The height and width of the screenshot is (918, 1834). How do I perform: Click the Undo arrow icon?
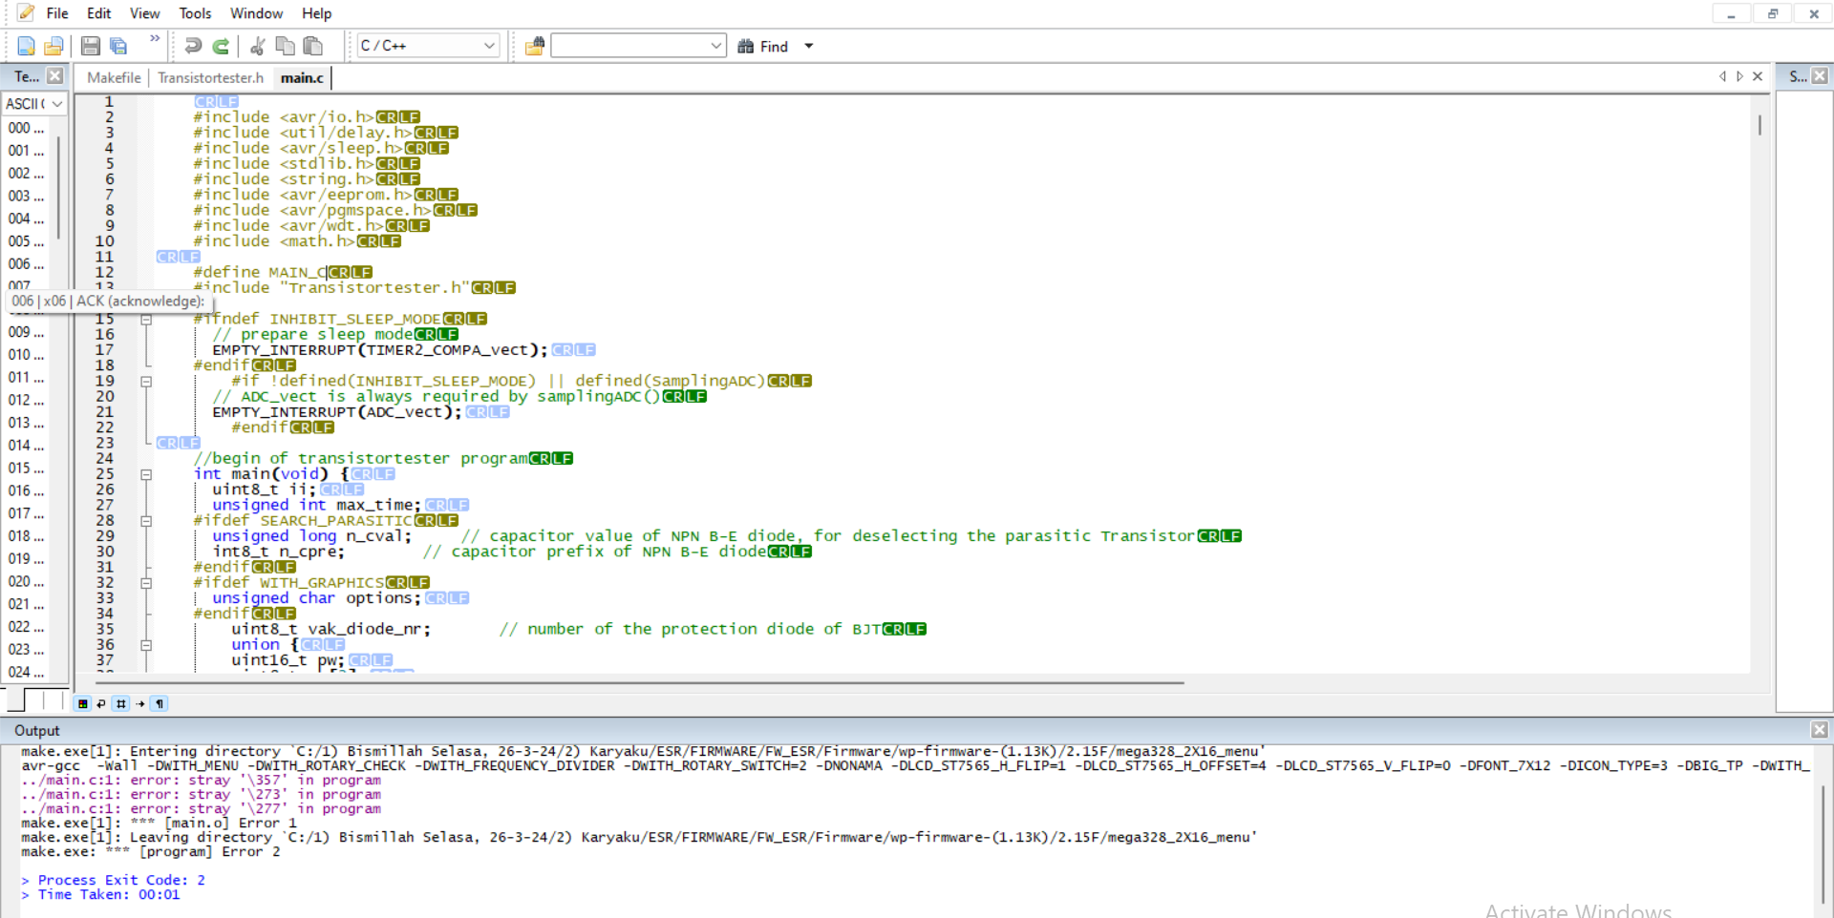pyautogui.click(x=193, y=46)
